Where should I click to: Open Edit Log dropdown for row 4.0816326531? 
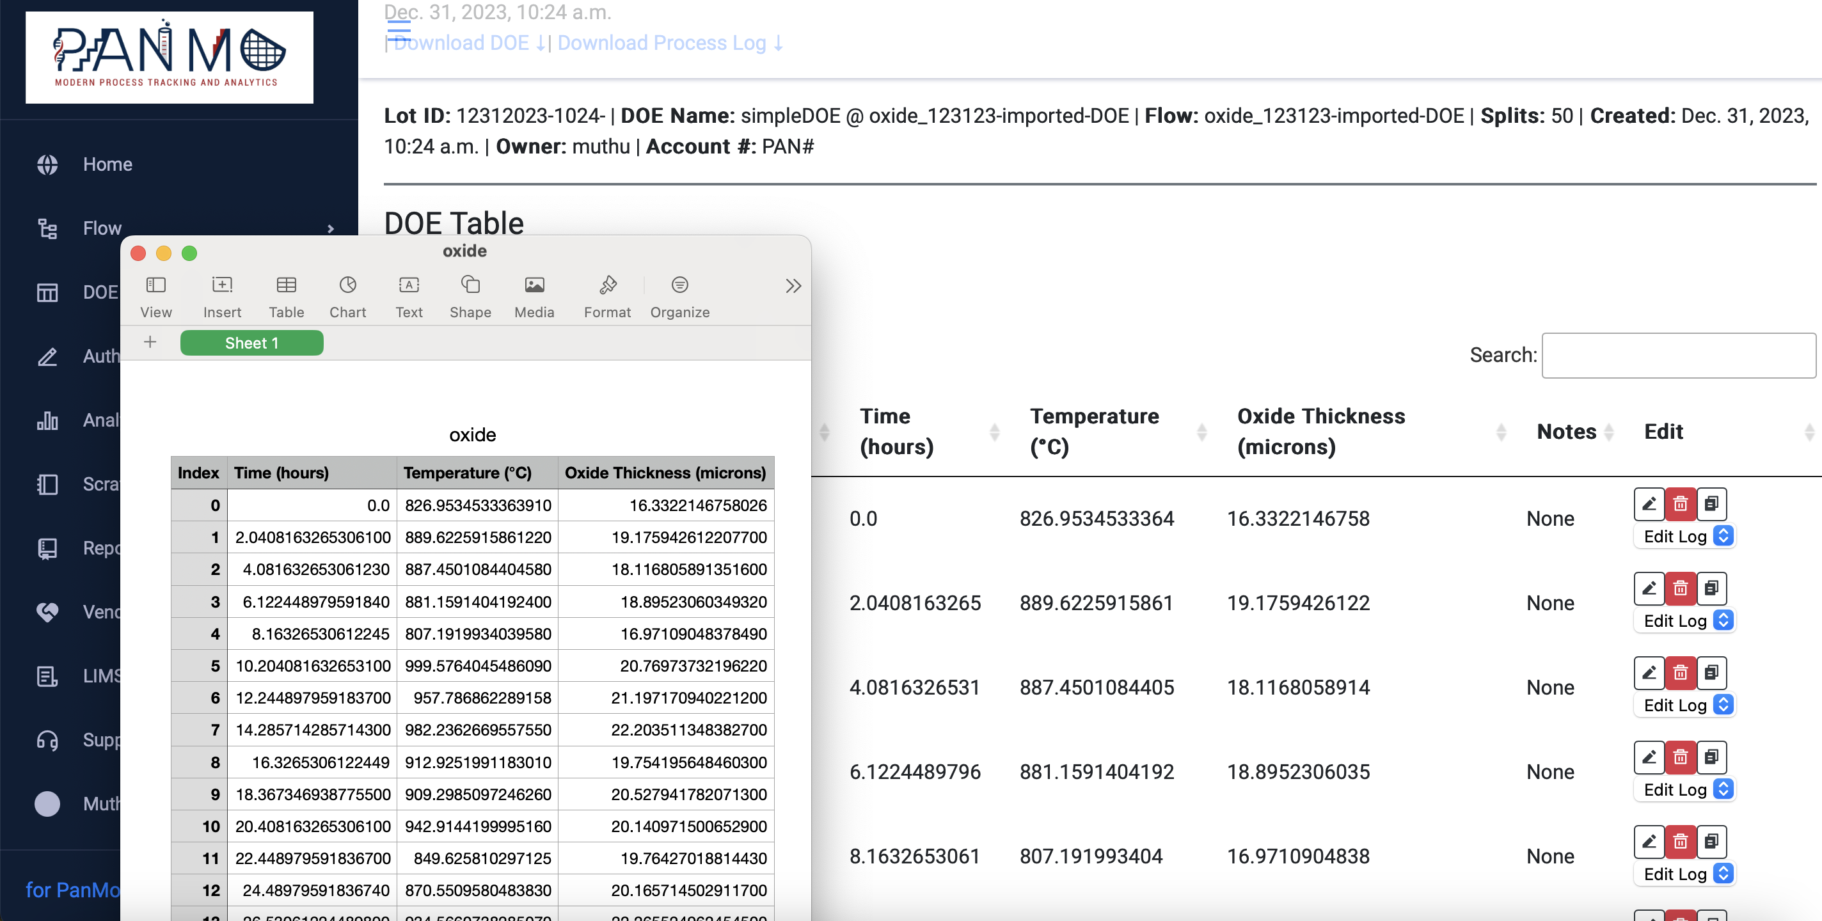pyautogui.click(x=1686, y=705)
